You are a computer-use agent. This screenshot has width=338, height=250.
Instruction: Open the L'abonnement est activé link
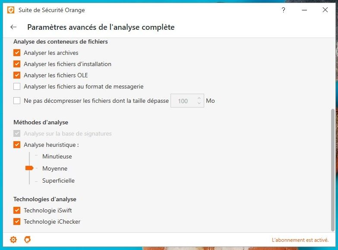pos(300,240)
